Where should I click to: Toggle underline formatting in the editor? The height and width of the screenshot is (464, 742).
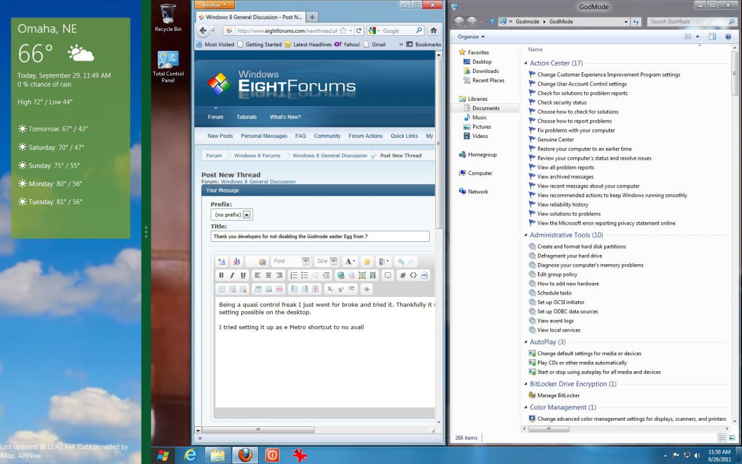[x=243, y=275]
